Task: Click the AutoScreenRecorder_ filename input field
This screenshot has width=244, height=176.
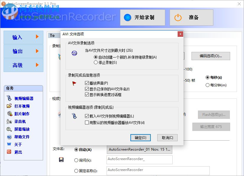Action: point(139,159)
